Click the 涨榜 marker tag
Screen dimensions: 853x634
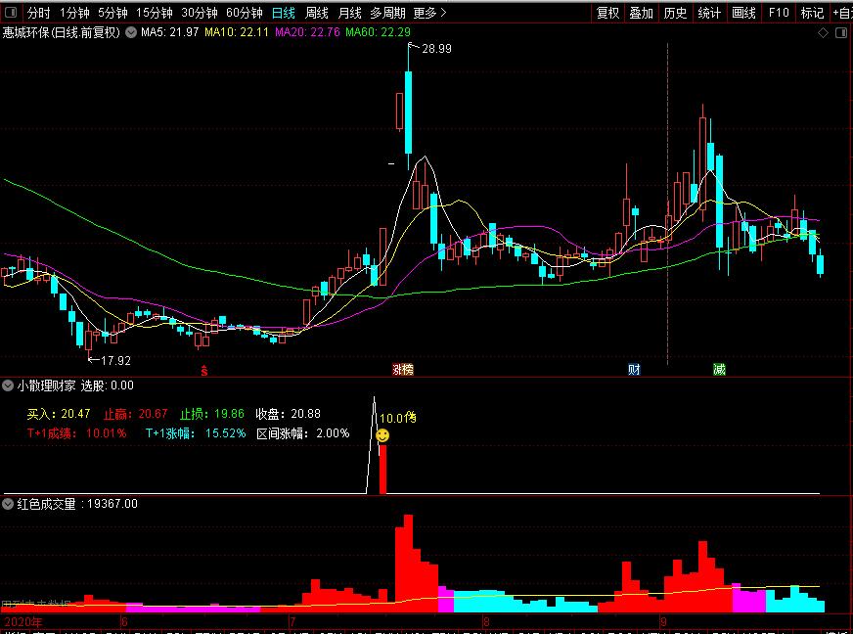(x=403, y=370)
